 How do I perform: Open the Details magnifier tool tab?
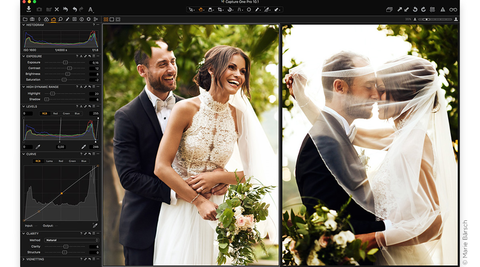tap(60, 18)
